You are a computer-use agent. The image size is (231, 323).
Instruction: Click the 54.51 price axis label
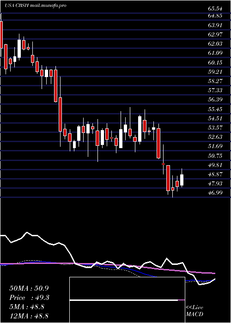click(x=215, y=119)
